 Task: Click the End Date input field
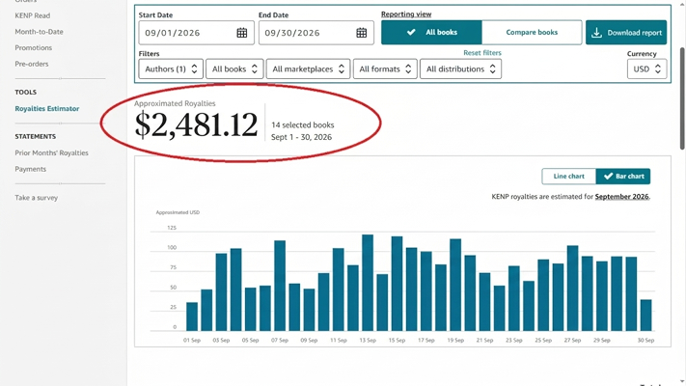pyautogui.click(x=316, y=33)
